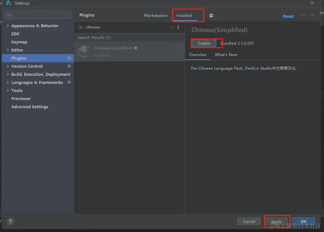This screenshot has width=324, height=232.
Task: Open the plugins gear settings menu
Action: click(211, 16)
